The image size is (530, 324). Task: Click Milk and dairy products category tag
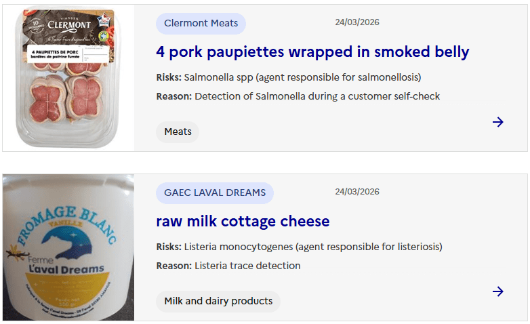(218, 301)
